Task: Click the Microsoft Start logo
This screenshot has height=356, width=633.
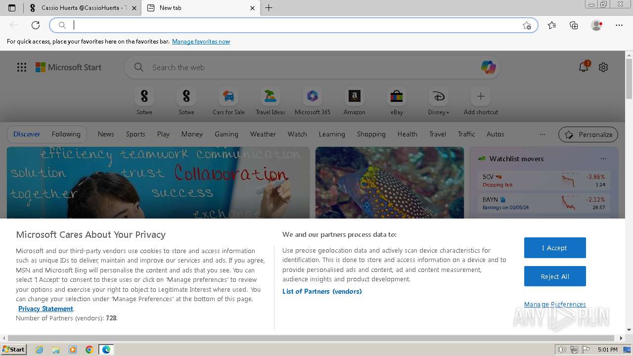Action: coord(68,67)
